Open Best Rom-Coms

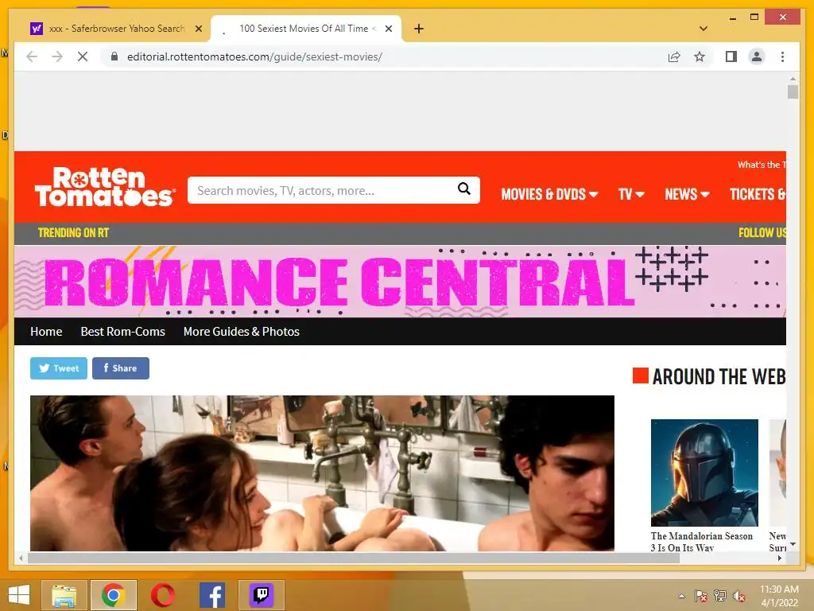click(x=122, y=332)
